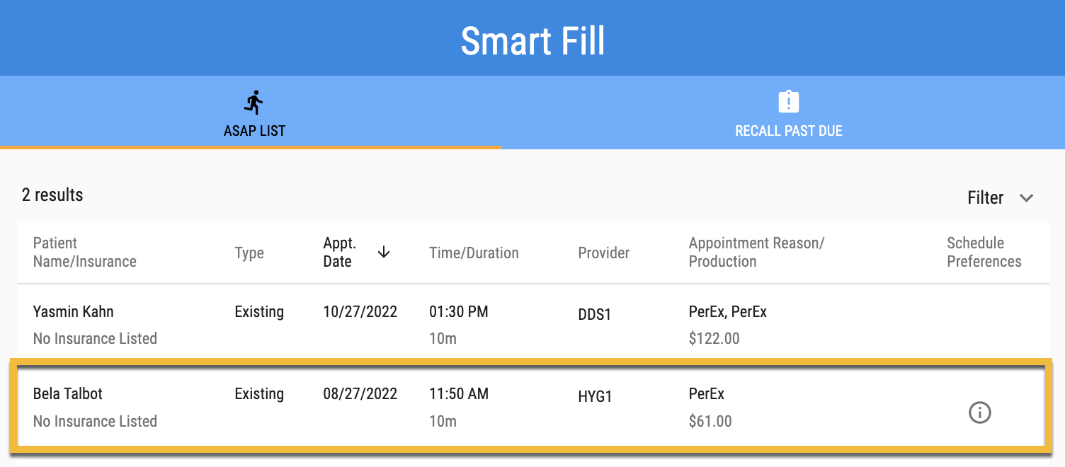
Task: Click the clipboard alert Recall icon
Action: click(x=788, y=101)
